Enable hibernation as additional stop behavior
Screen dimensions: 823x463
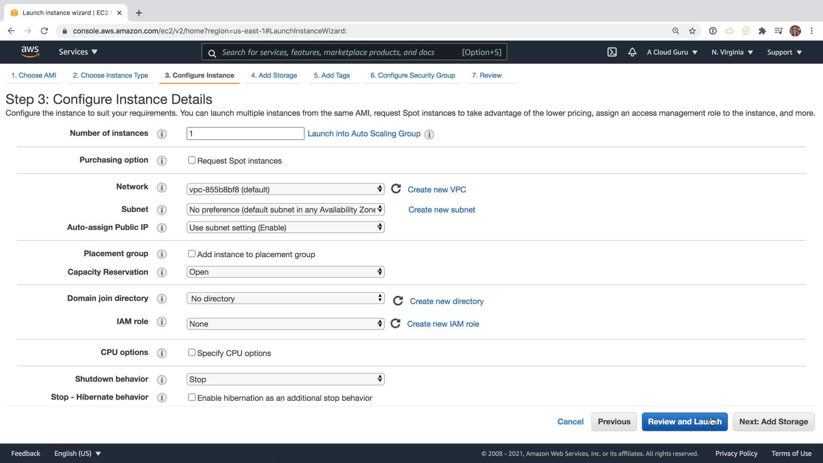192,397
